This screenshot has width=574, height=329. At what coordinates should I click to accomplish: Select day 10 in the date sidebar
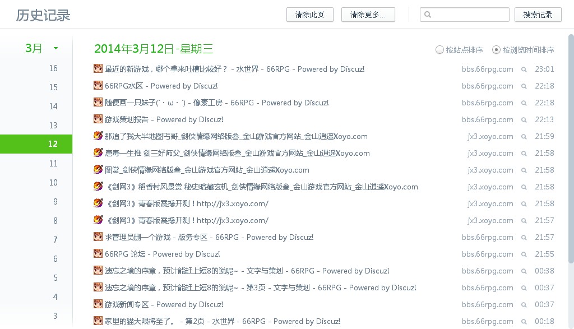[53, 183]
